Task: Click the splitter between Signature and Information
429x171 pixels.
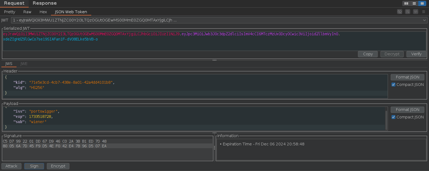Action: click(x=214, y=148)
